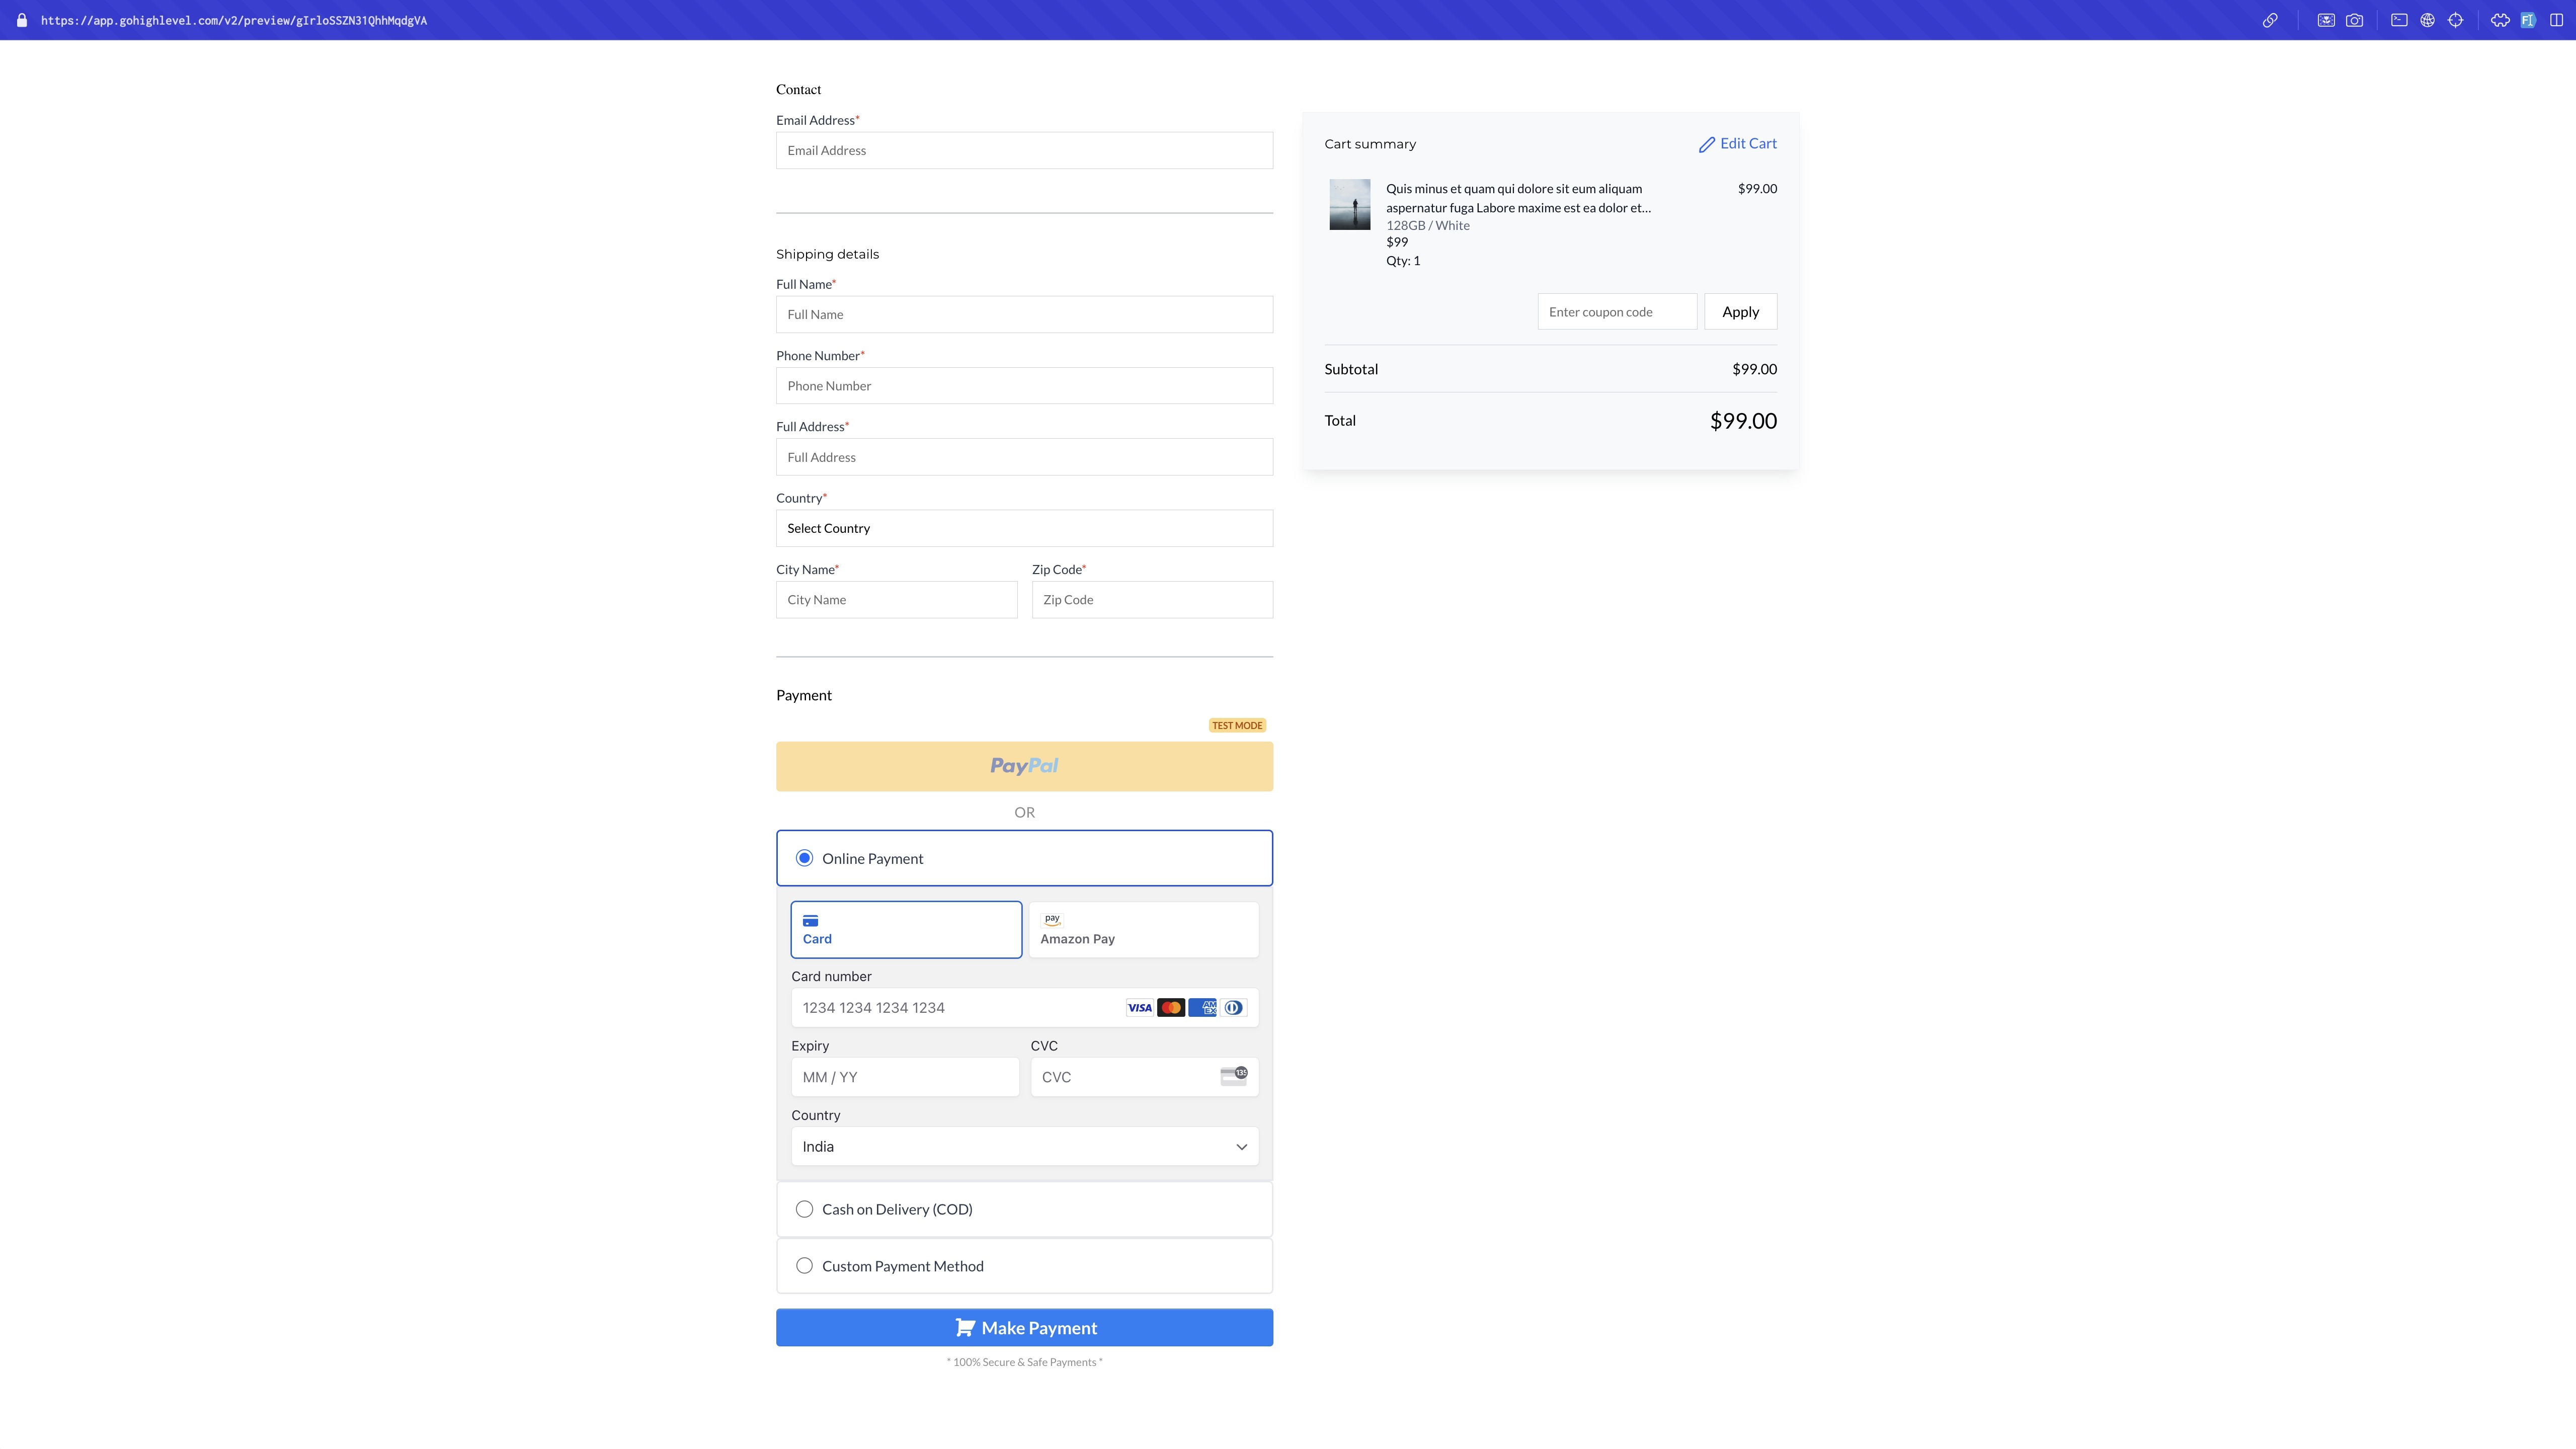The height and width of the screenshot is (1449, 2576).
Task: Click the copy link chain icon
Action: point(2270,20)
